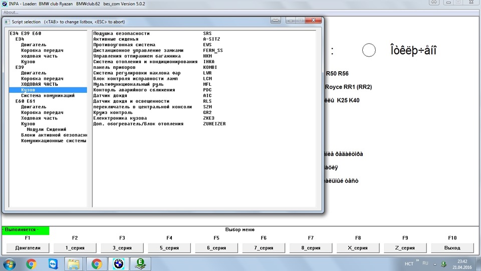Choose Система комуникаций under E39
This screenshot has width=481, height=271.
48,95
